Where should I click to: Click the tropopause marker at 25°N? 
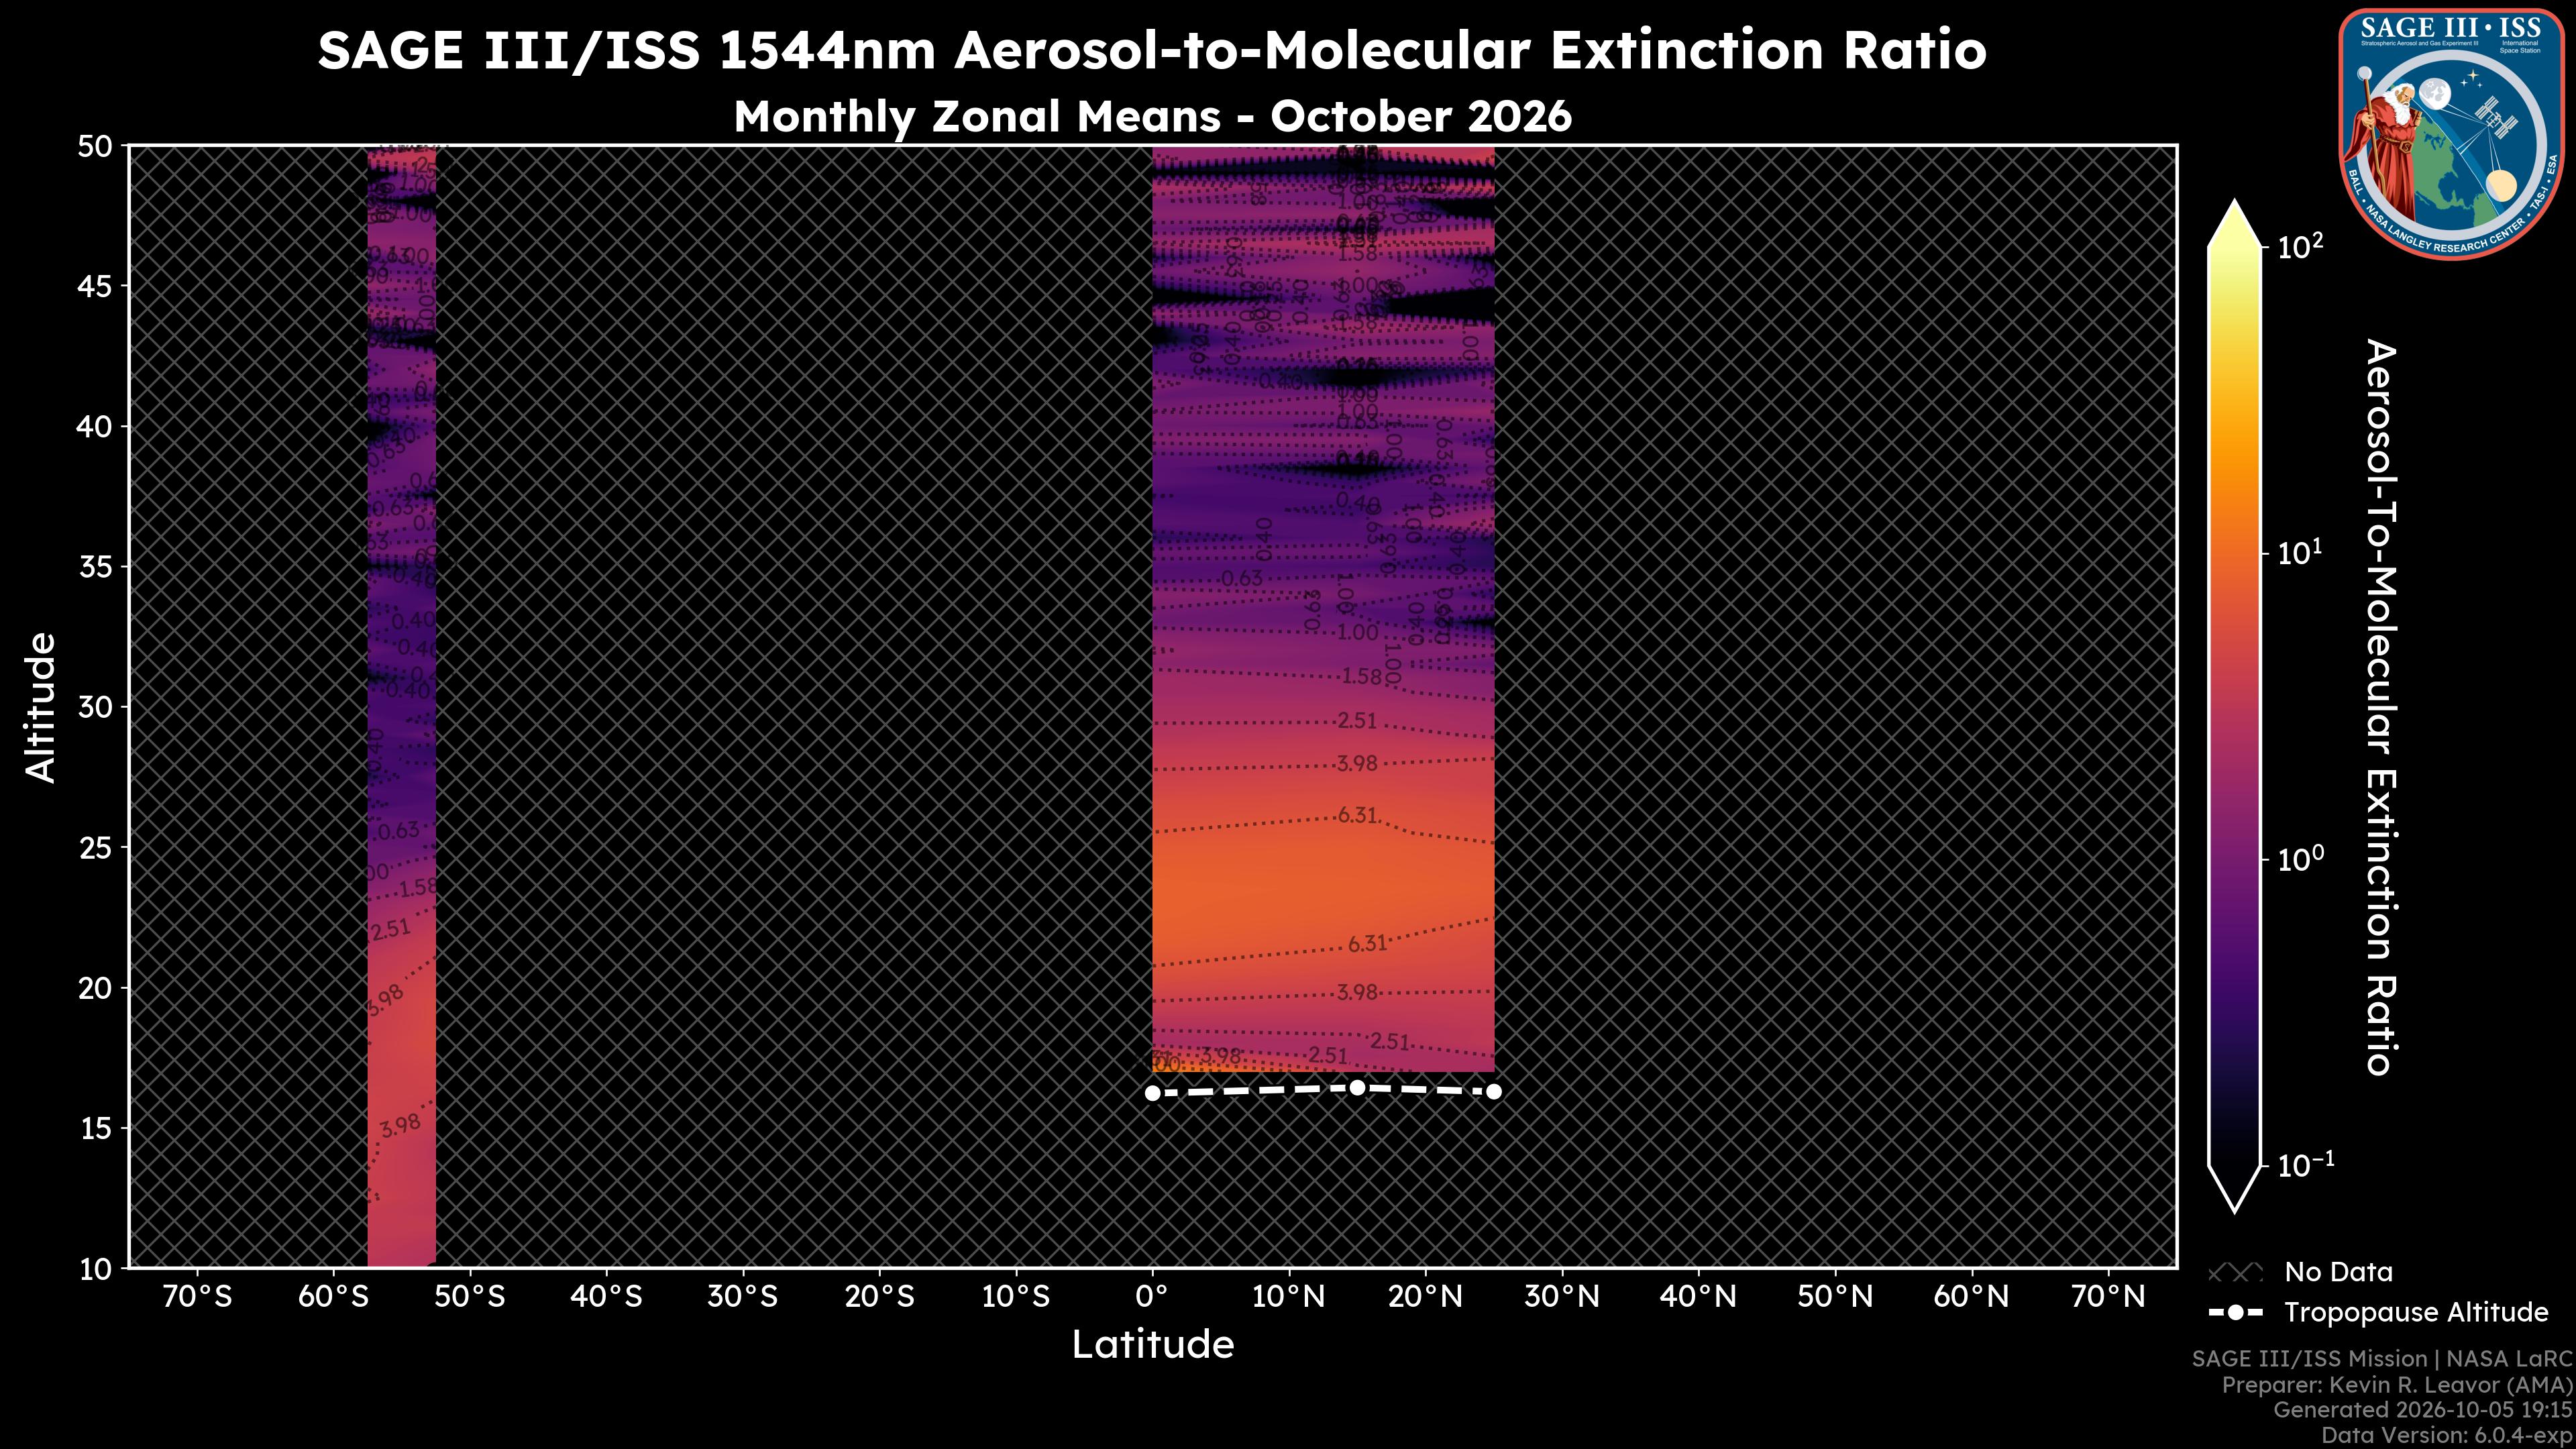(x=1494, y=1091)
